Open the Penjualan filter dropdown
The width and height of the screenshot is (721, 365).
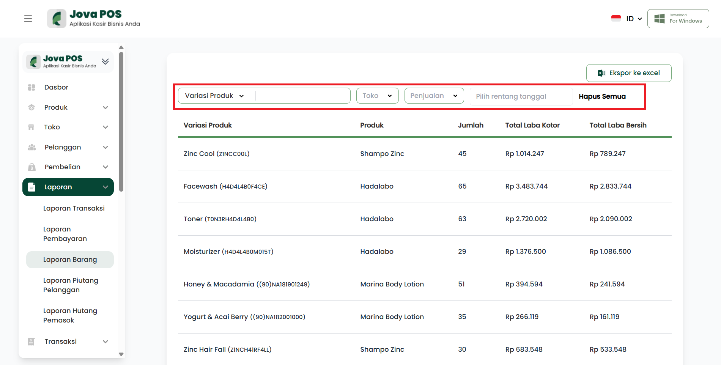434,96
